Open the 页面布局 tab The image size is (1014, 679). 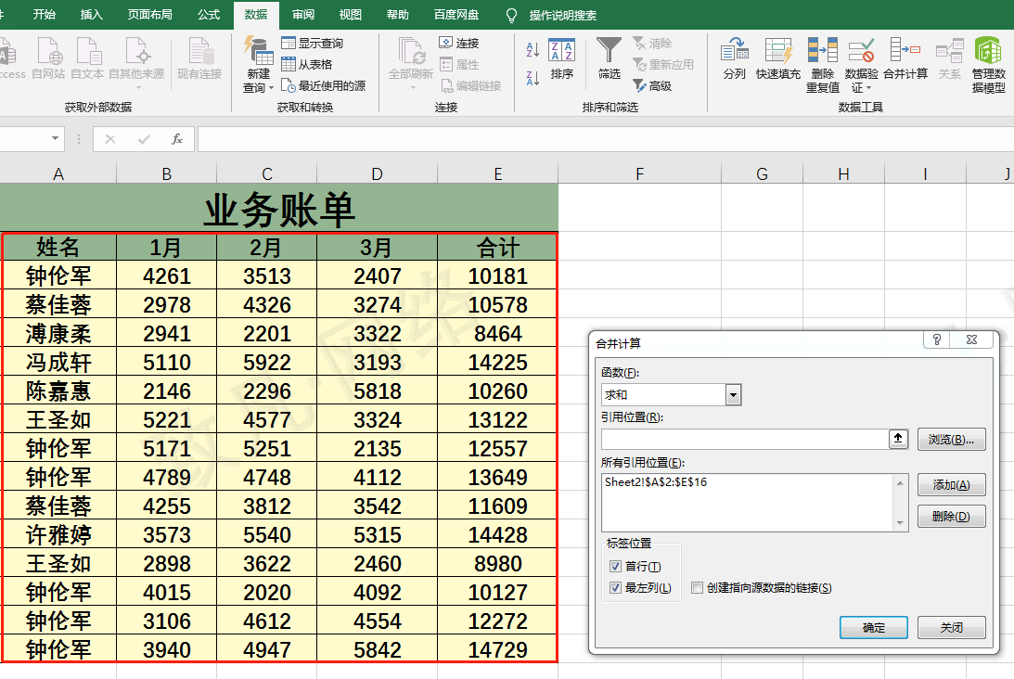(150, 14)
